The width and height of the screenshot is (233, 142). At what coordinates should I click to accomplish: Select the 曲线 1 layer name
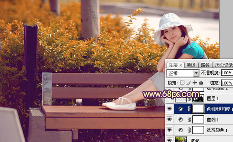click(213, 120)
